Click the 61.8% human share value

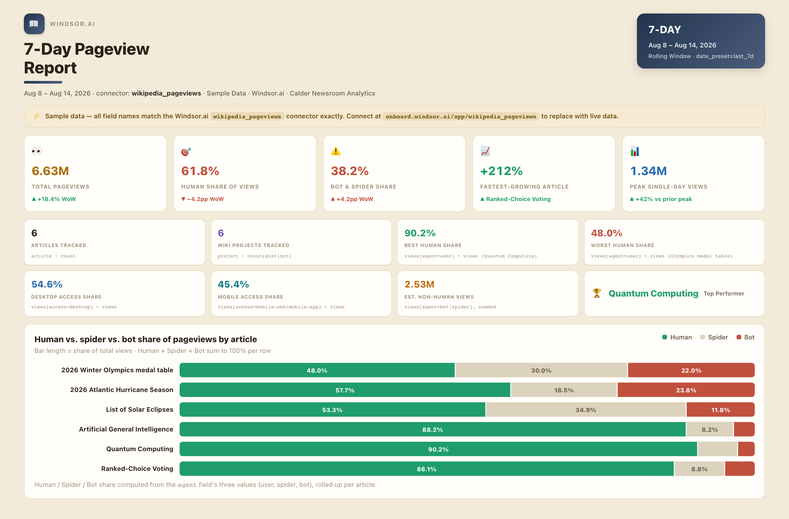click(200, 171)
